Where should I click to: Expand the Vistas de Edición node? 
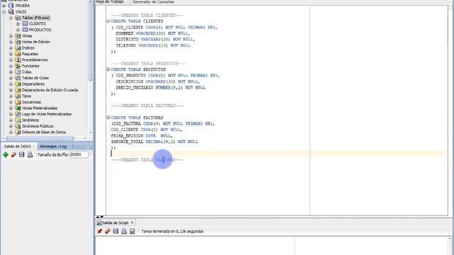(11, 42)
